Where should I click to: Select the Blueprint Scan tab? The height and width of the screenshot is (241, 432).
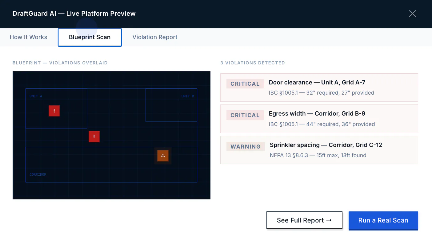point(90,37)
